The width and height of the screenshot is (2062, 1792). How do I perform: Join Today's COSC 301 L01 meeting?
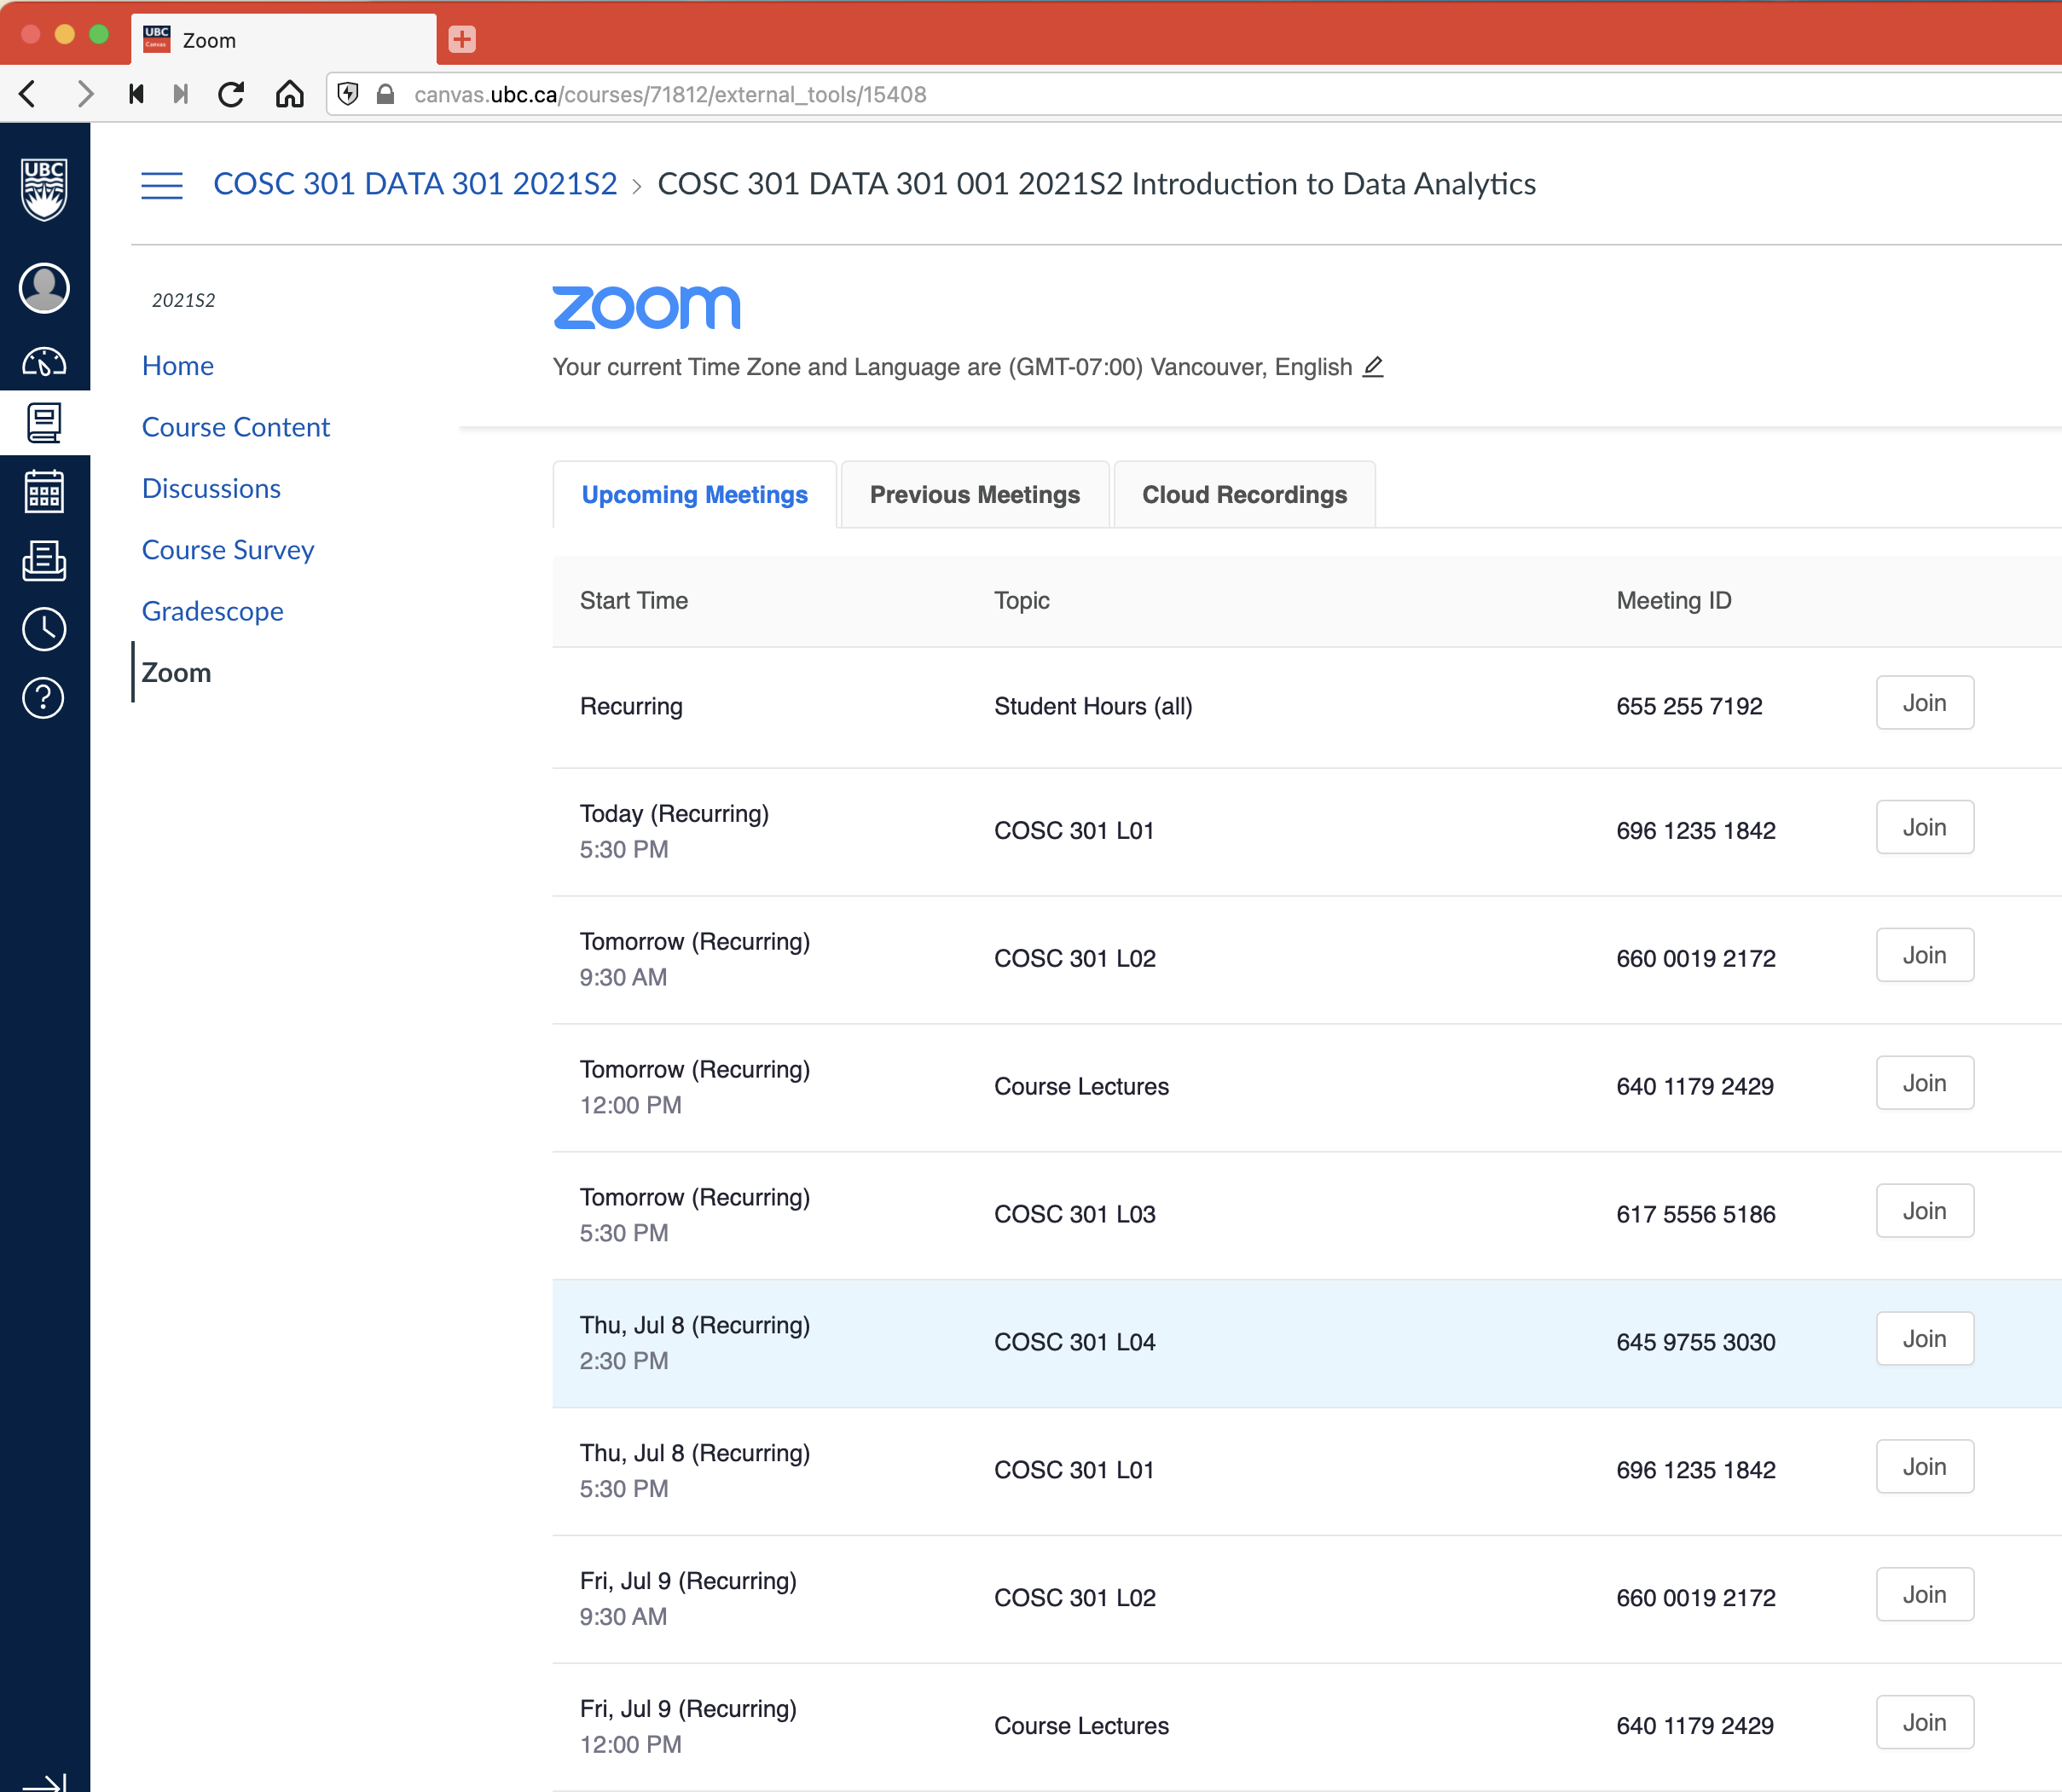tap(1924, 827)
